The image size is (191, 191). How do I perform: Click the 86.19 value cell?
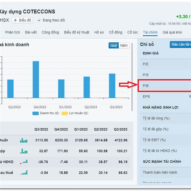(123, 162)
